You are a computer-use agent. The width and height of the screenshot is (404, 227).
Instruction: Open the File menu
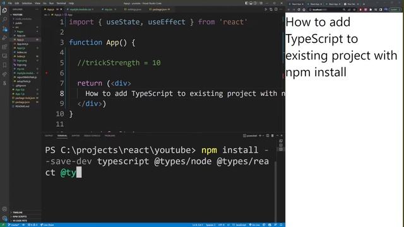[x=10, y=3]
